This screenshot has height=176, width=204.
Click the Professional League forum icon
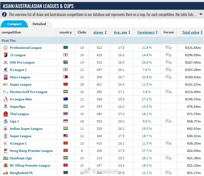[x=169, y=48]
